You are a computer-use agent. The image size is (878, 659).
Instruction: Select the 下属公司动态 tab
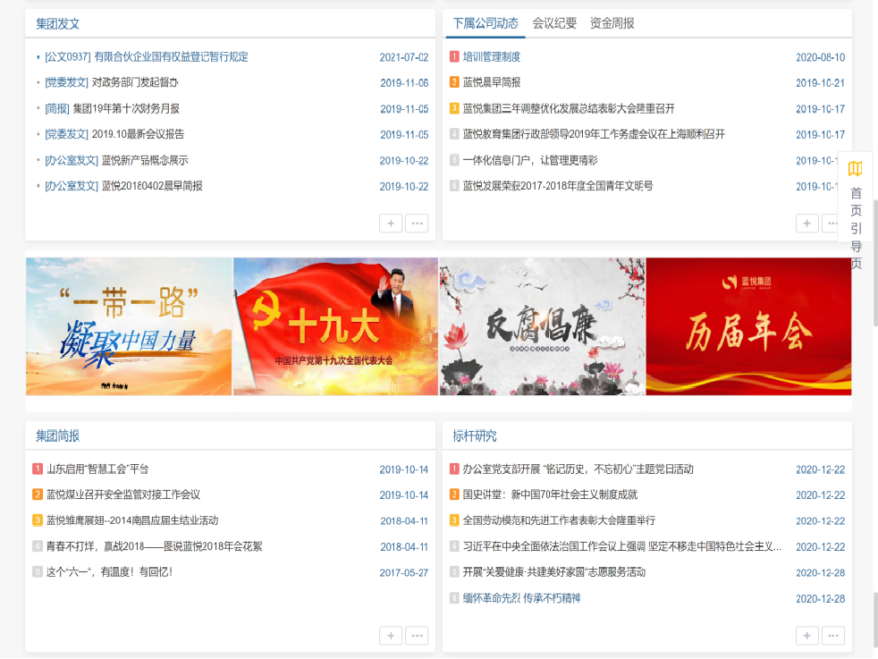coord(485,23)
